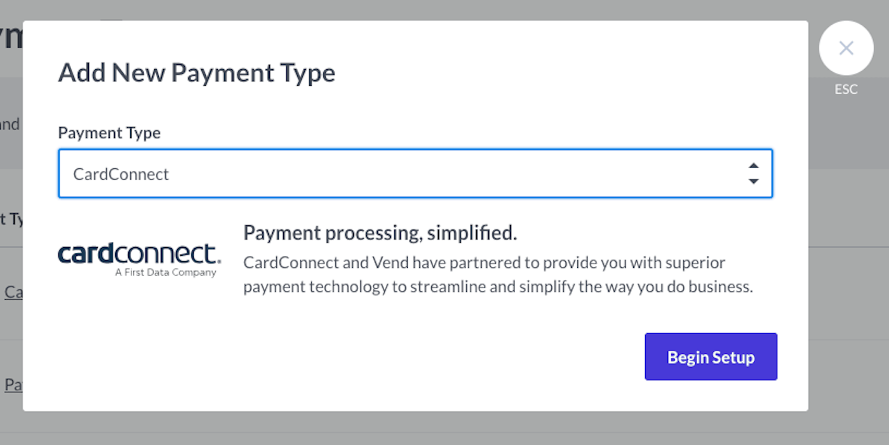This screenshot has width=889, height=445.
Task: Click the "Add New Payment Type" title
Action: [x=196, y=73]
